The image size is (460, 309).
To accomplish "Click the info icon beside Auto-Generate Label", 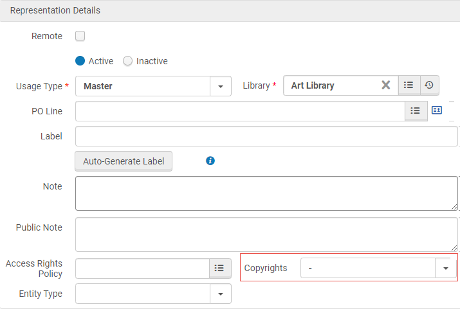I will click(x=210, y=161).
